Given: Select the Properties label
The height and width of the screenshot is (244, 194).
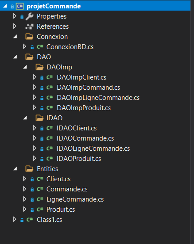Looking at the screenshot, I should [x=52, y=16].
